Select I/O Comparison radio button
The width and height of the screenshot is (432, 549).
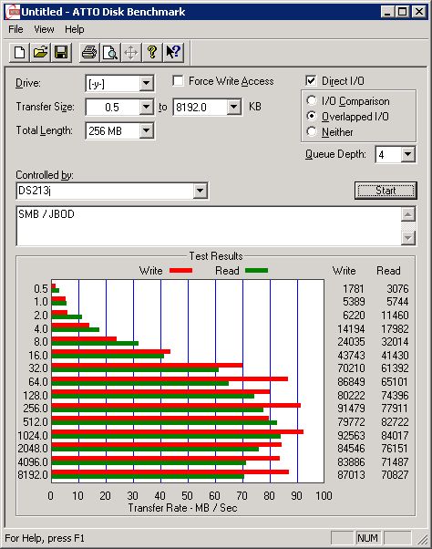tap(312, 101)
